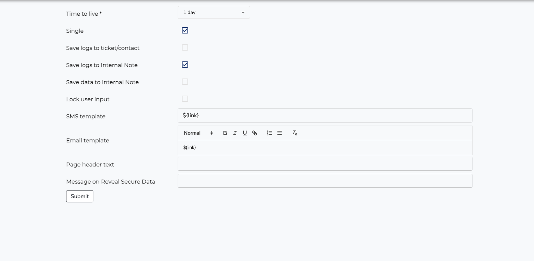Screen dimensions: 534x261
Task: Apply an ordered list in the email editor
Action: pyautogui.click(x=269, y=133)
